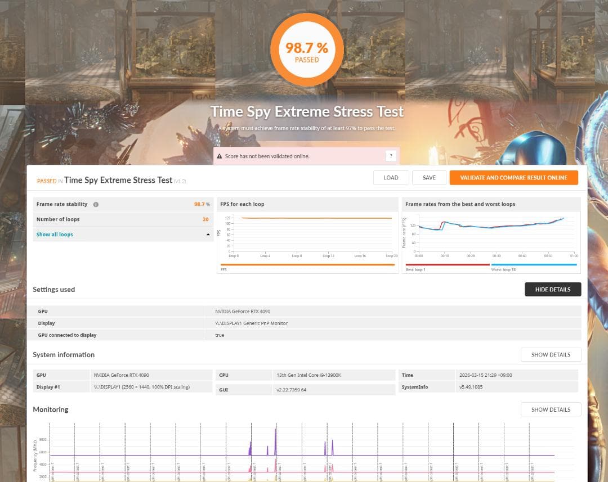Show details for Monitoring section
The width and height of the screenshot is (608, 482).
[551, 409]
